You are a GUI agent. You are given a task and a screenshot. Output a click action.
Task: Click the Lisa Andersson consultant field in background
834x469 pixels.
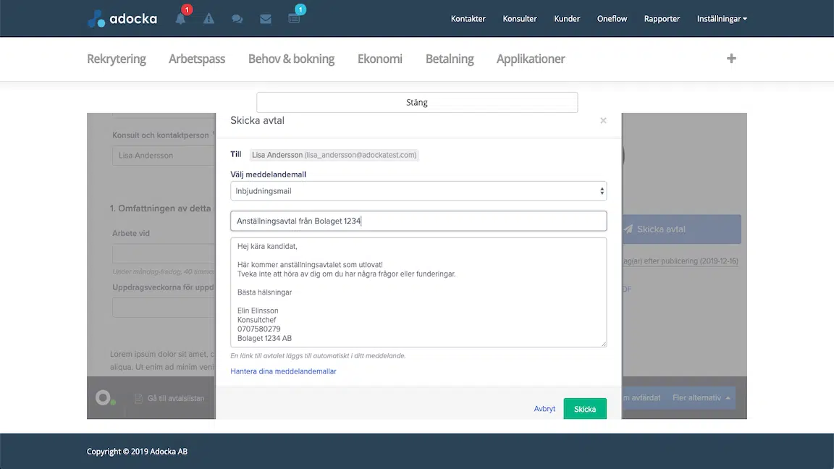pos(164,156)
